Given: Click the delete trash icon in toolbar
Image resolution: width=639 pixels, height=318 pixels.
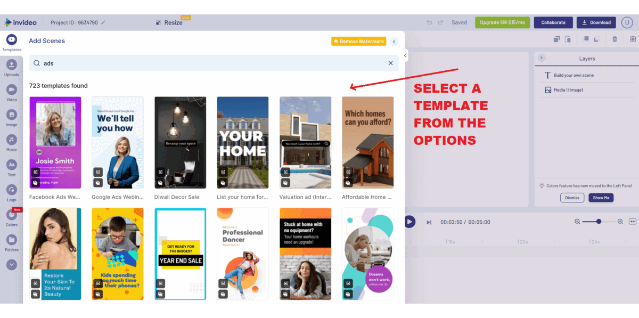Looking at the screenshot, I should click(x=615, y=39).
